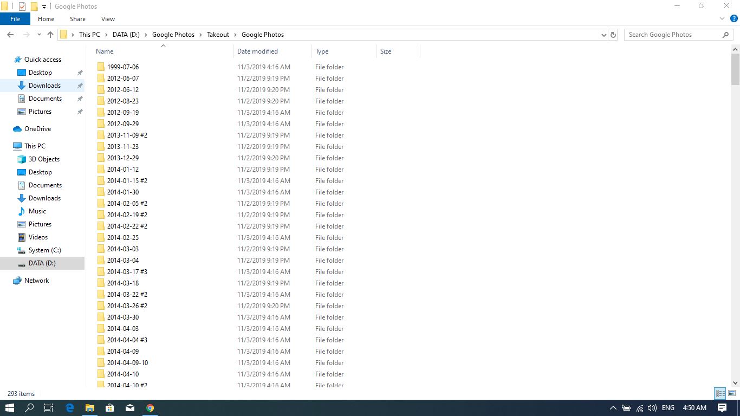Open 3D Objects under This PC

point(44,159)
